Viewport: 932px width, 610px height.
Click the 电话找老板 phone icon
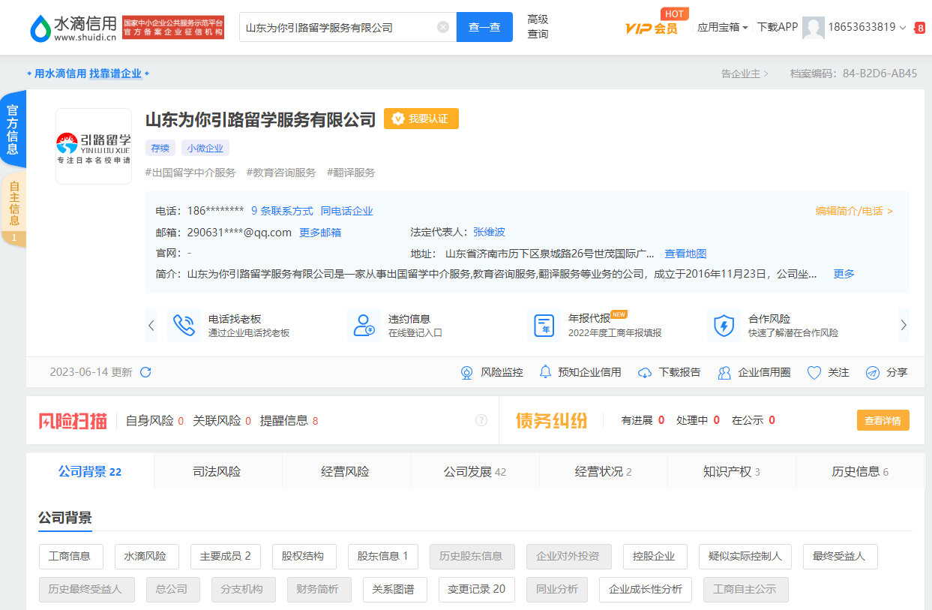pos(184,326)
